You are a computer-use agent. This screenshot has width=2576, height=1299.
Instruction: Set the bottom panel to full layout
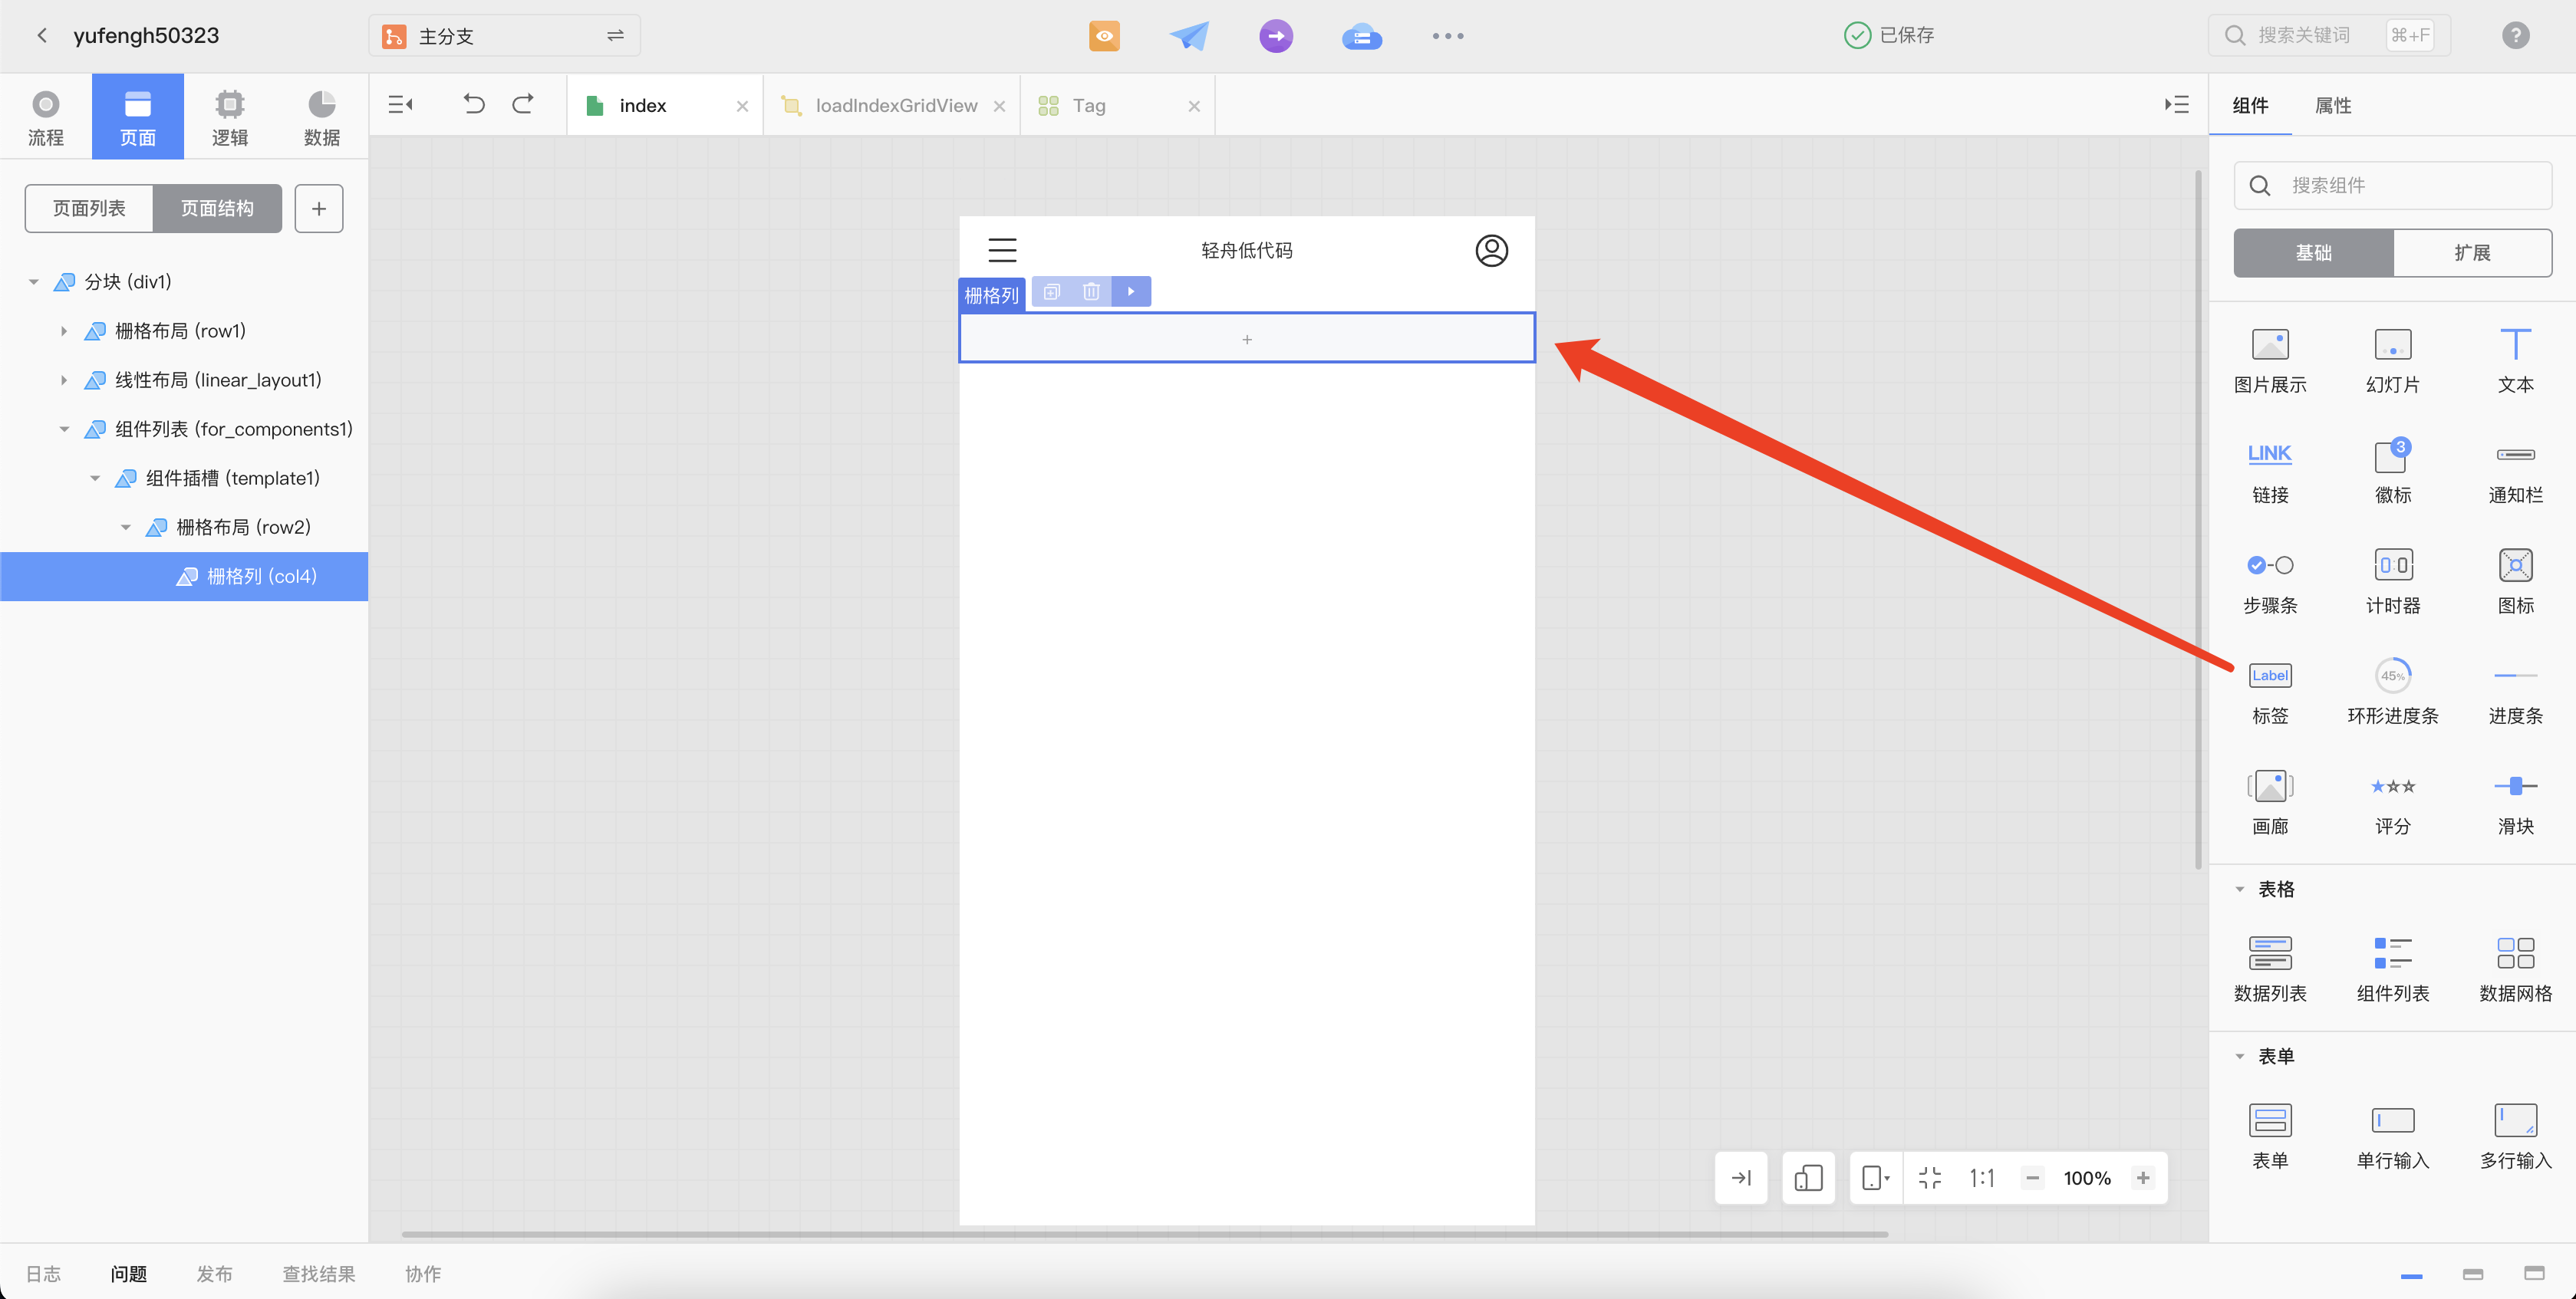tap(2534, 1273)
